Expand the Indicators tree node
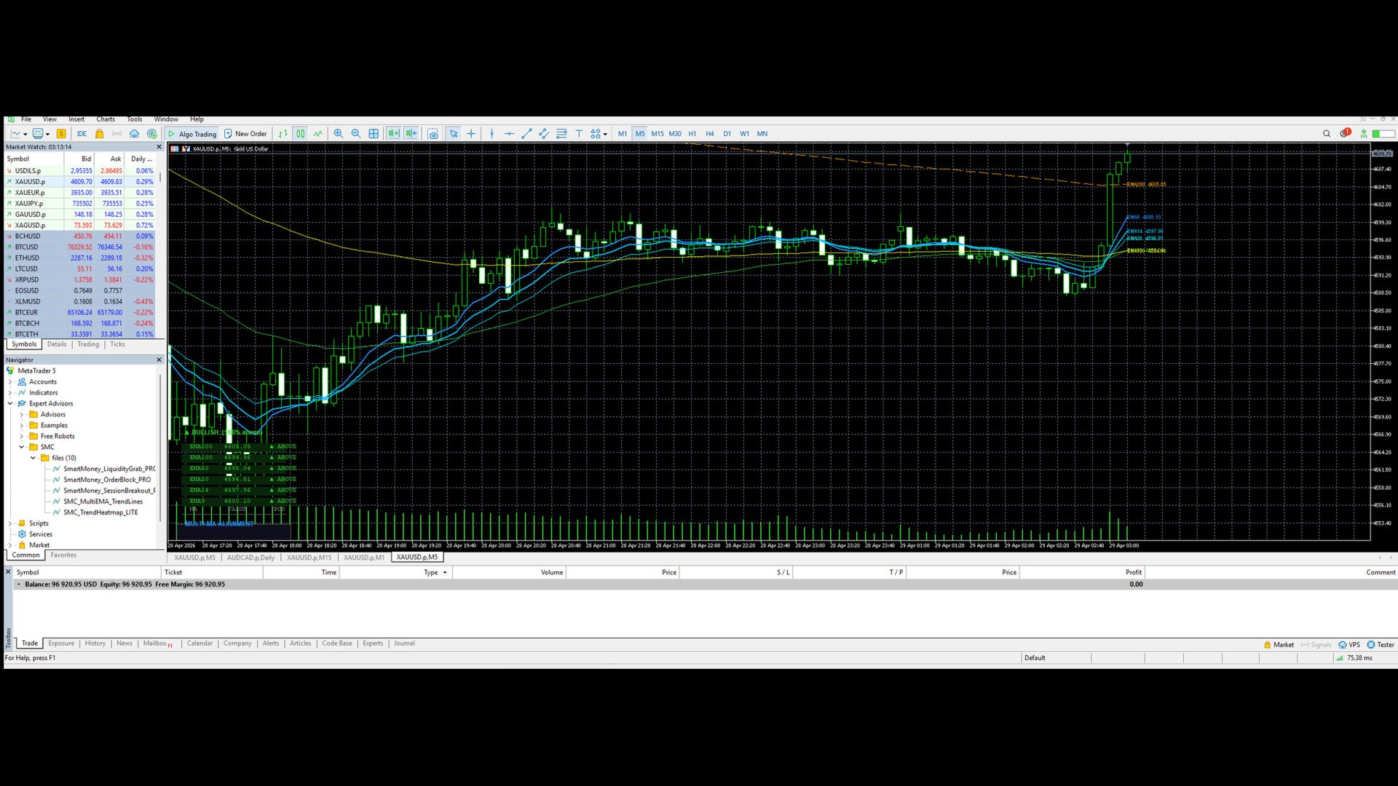The width and height of the screenshot is (1398, 786). pos(10,393)
